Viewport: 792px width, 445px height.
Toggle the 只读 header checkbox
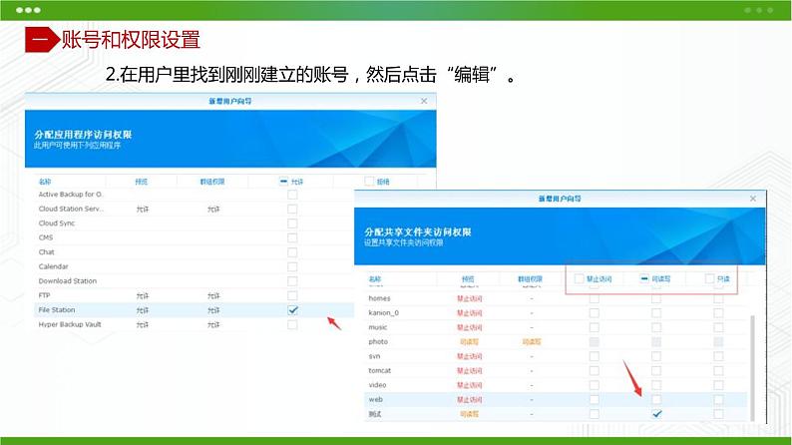710,279
